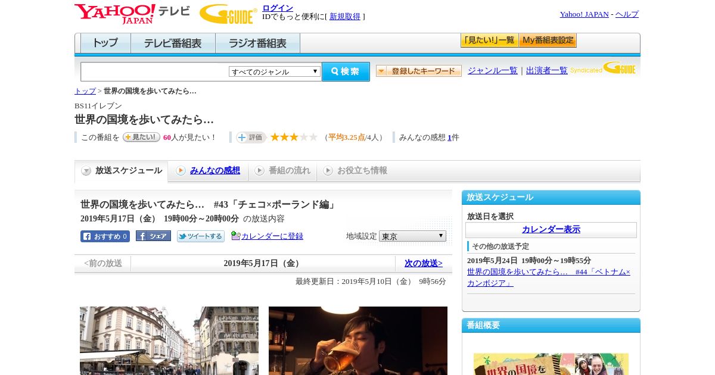Image resolution: width=715 pixels, height=375 pixels.
Task: Click the third rating star
Action: pyautogui.click(x=294, y=137)
